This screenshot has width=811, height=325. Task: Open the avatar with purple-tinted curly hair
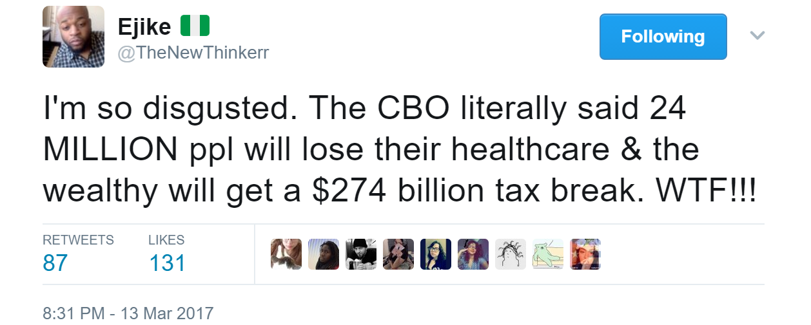[x=473, y=254]
